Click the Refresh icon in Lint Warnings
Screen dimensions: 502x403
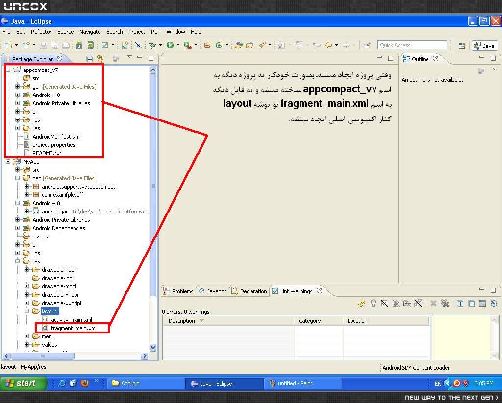(362, 303)
